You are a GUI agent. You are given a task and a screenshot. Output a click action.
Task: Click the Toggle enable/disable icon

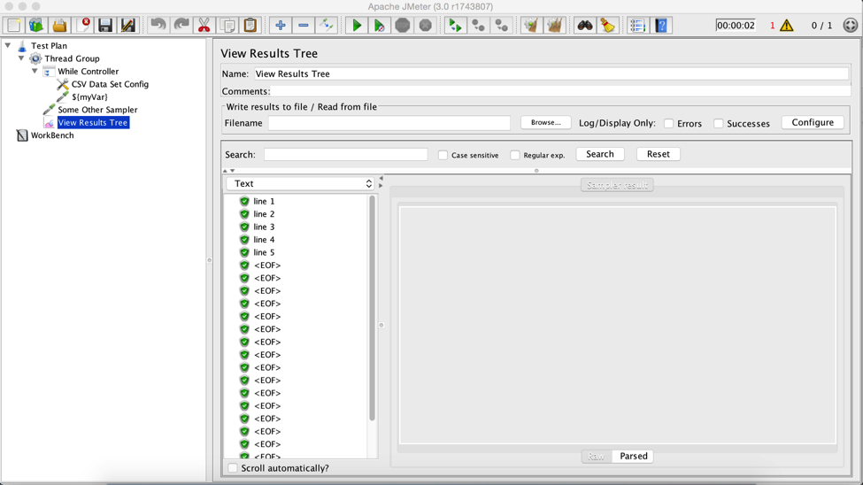[327, 26]
